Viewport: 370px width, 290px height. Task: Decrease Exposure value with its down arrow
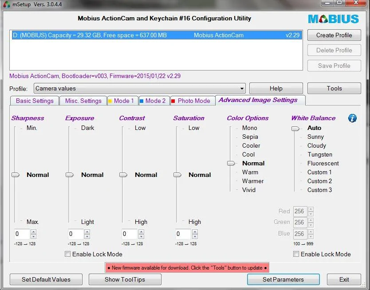point(87,236)
